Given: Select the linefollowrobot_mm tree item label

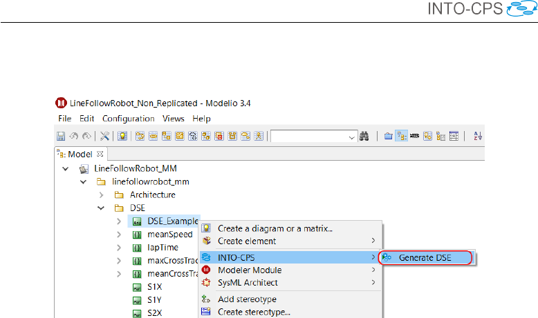Looking at the screenshot, I should 150,181.
